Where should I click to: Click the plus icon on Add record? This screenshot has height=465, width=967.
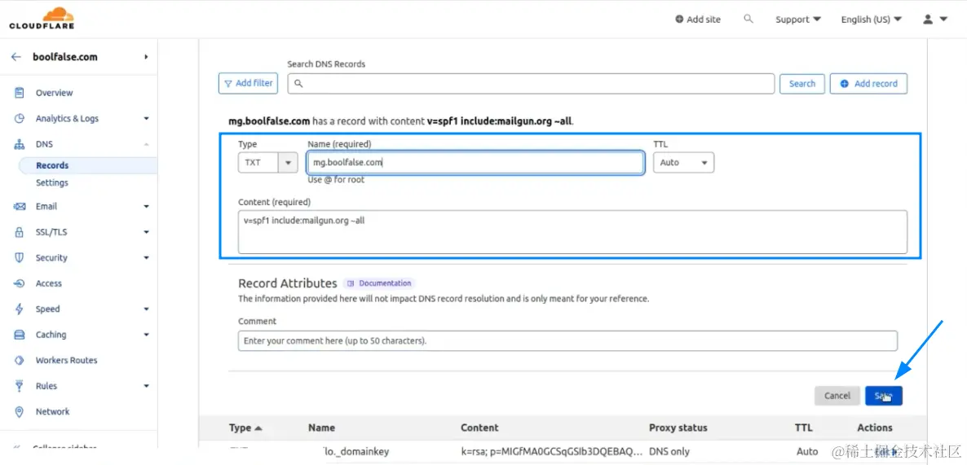coord(844,83)
